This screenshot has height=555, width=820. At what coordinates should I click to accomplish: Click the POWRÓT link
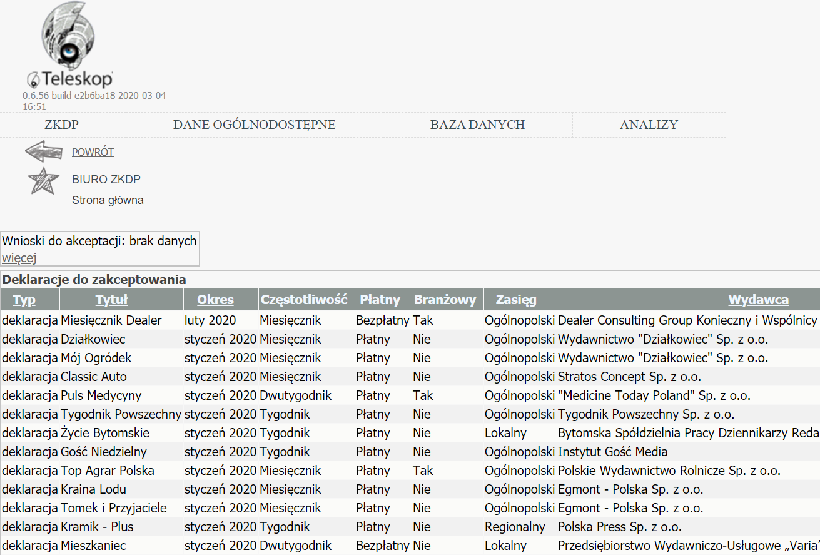click(93, 152)
